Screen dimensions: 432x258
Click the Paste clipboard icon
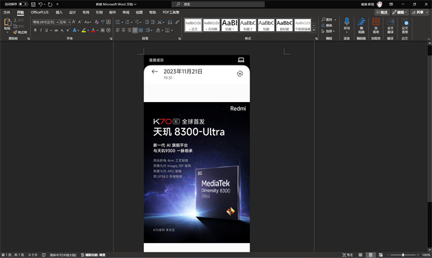point(7,22)
